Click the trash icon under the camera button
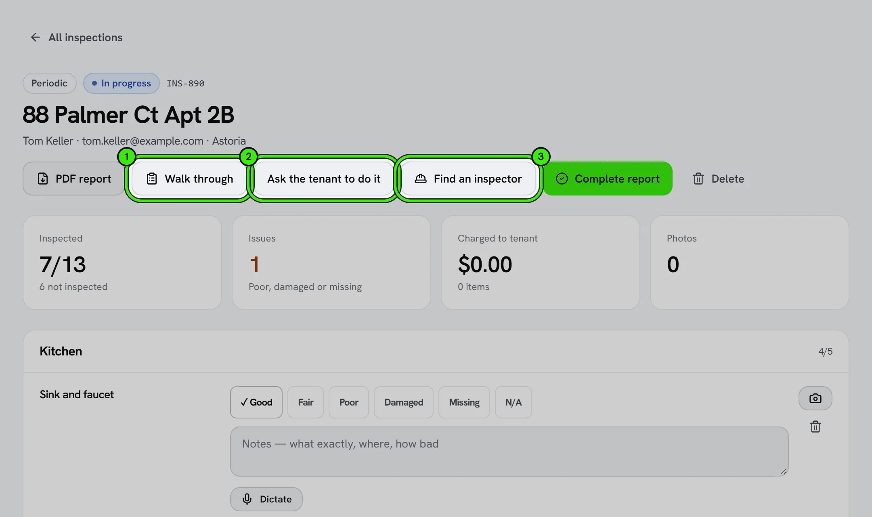 pos(815,427)
